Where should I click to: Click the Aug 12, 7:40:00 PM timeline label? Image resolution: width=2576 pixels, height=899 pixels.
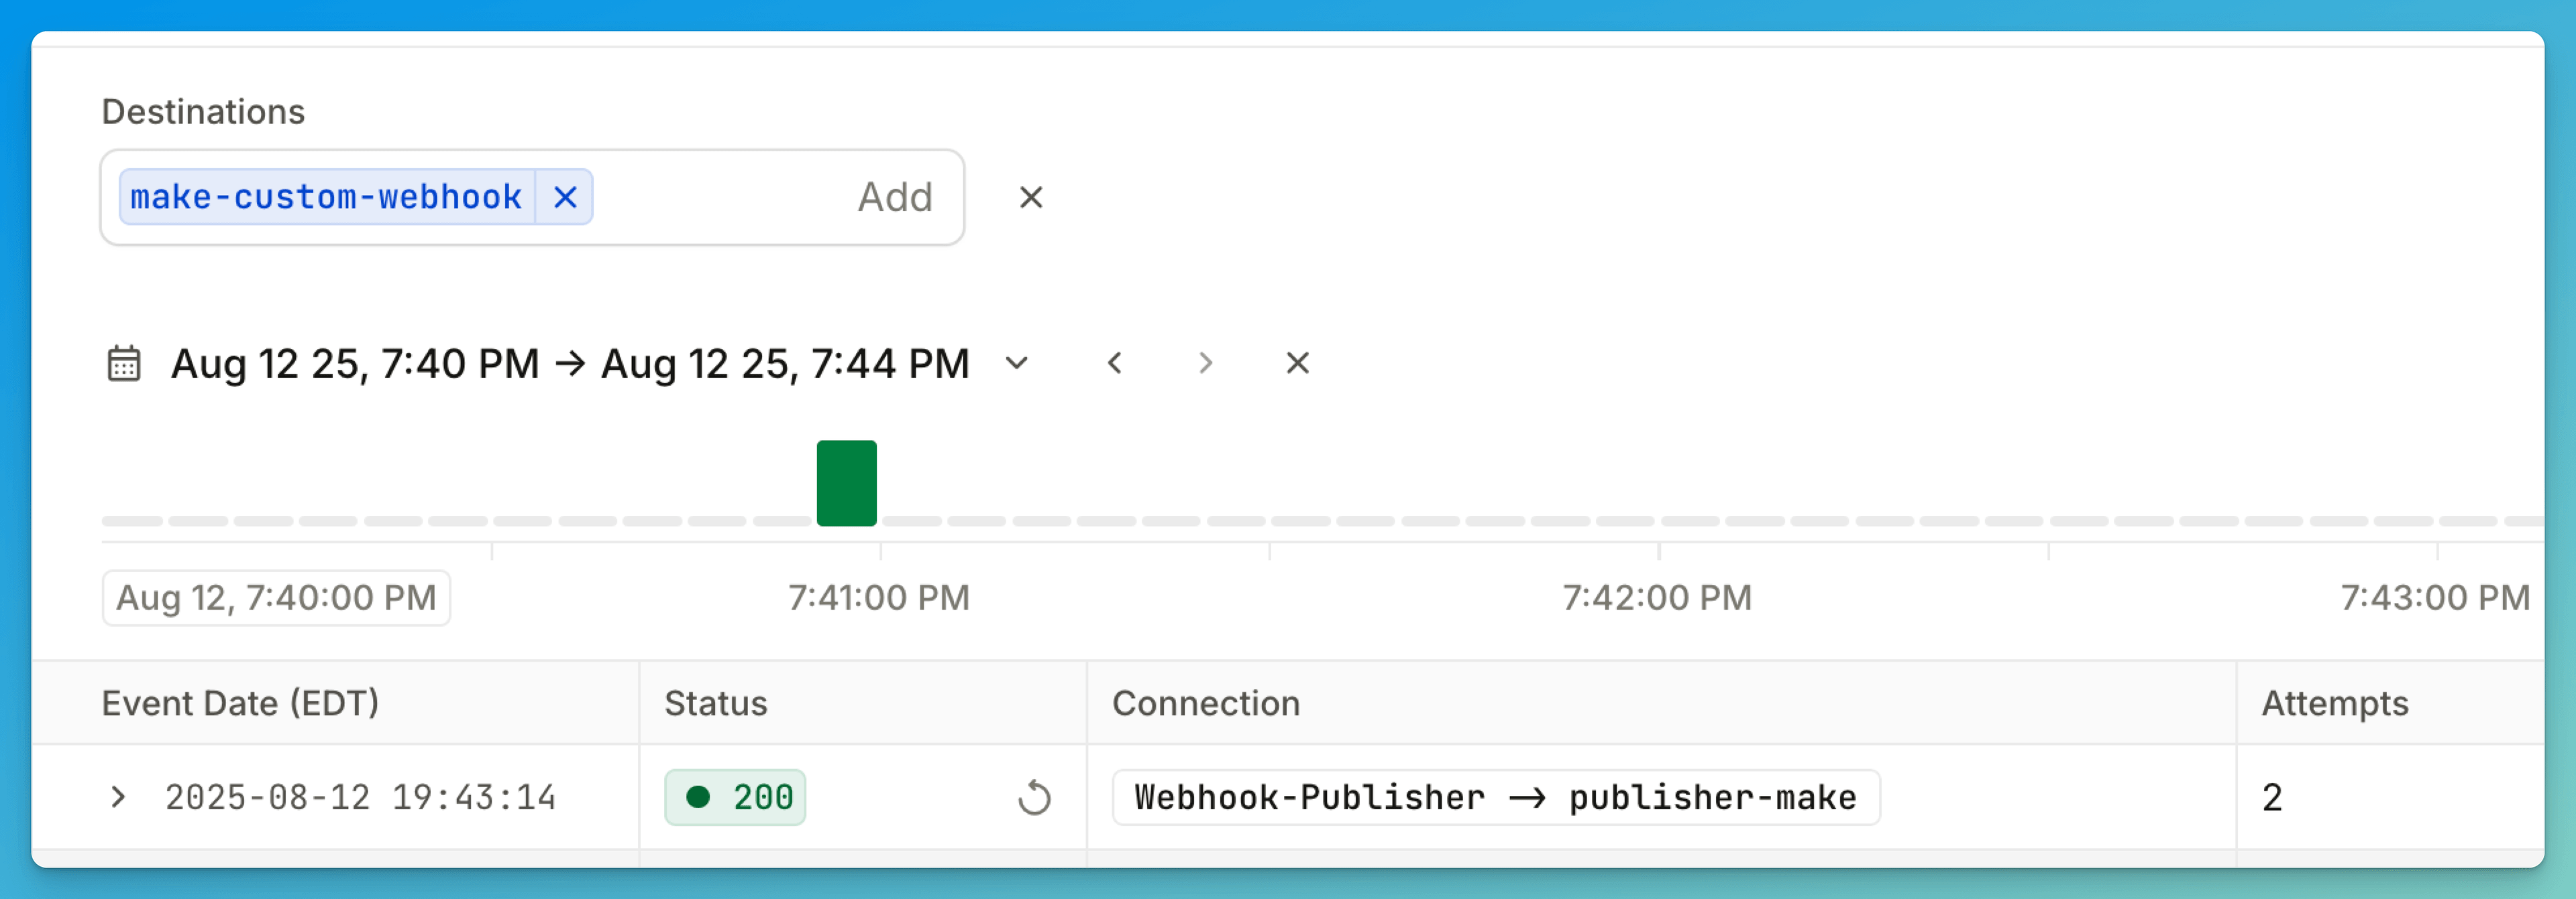[x=276, y=598]
